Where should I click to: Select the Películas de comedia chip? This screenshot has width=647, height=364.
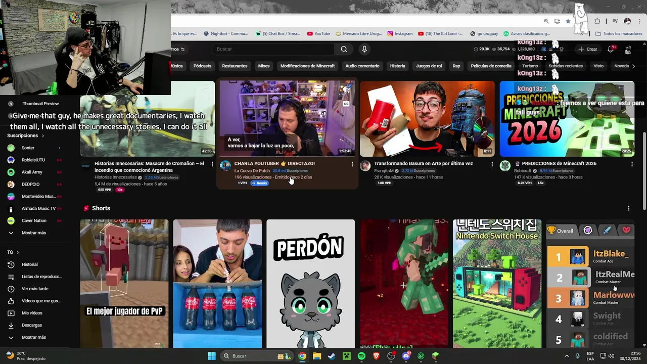point(491,66)
